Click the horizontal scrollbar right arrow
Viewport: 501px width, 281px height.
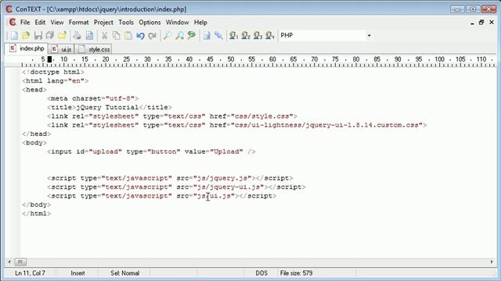tap(492, 262)
